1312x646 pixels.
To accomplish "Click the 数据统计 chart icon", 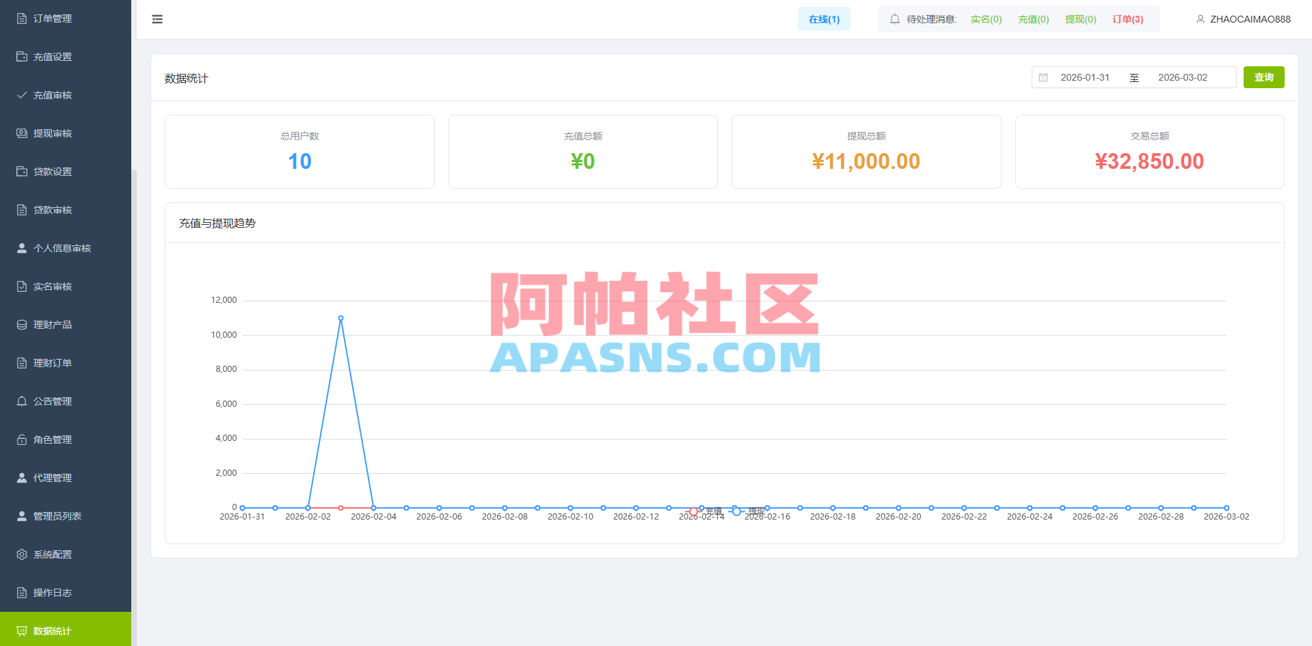I will coord(22,631).
